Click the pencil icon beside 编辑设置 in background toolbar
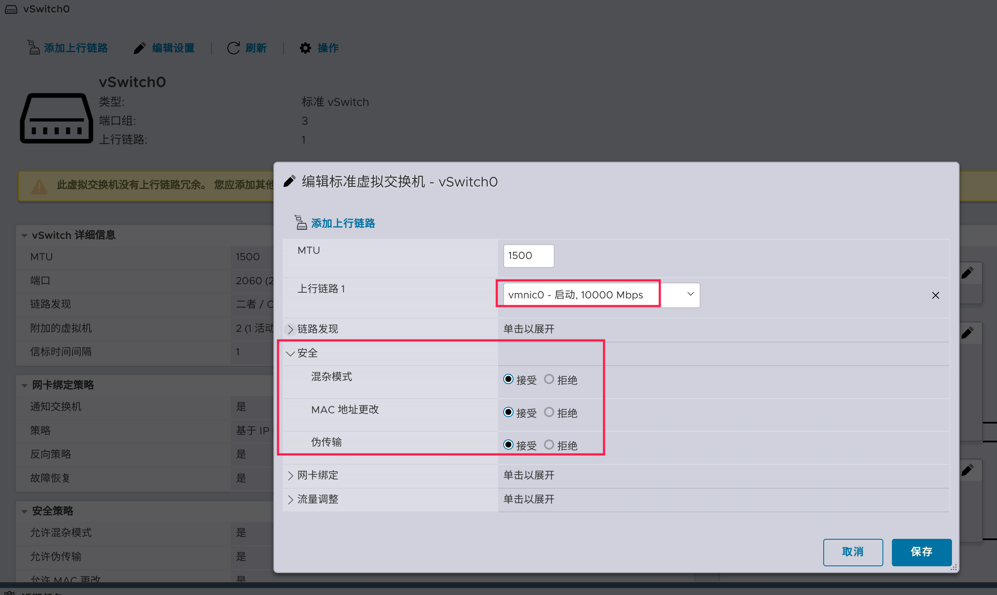The image size is (997, 595). tap(139, 48)
